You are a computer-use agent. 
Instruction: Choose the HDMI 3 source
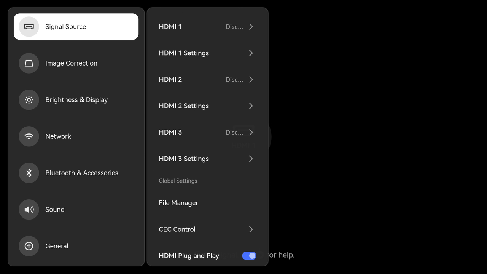170,132
